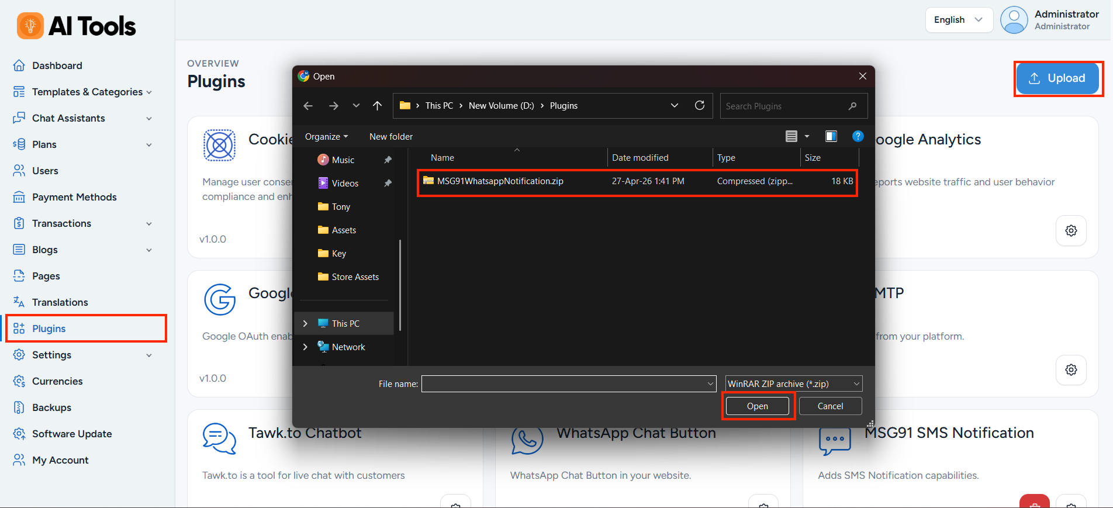Click the Upload button
This screenshot has height=508, width=1113.
[x=1057, y=78]
